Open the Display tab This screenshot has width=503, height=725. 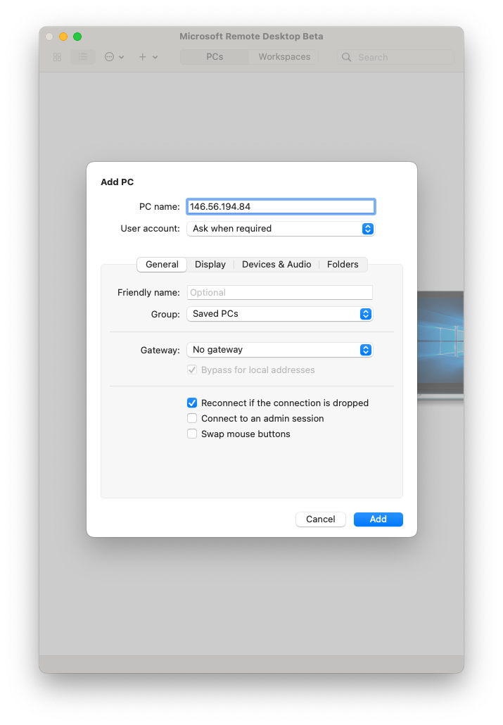[x=210, y=265]
